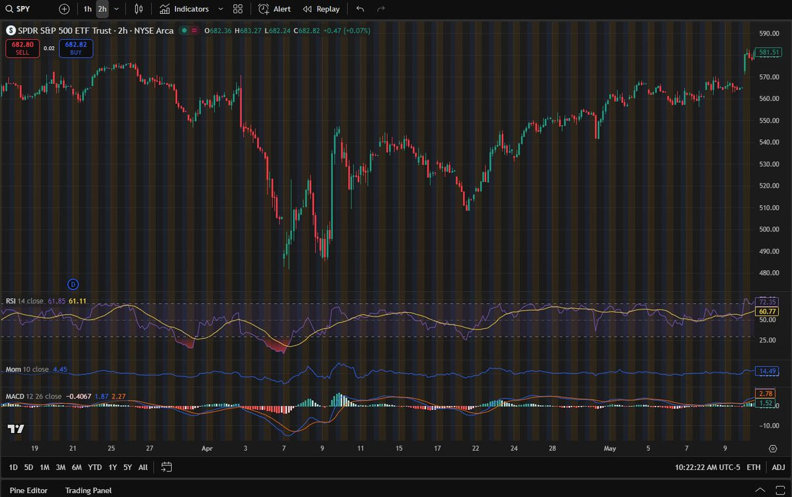Click the green market status dot
Viewport: 792px width, 497px height.
(x=184, y=31)
